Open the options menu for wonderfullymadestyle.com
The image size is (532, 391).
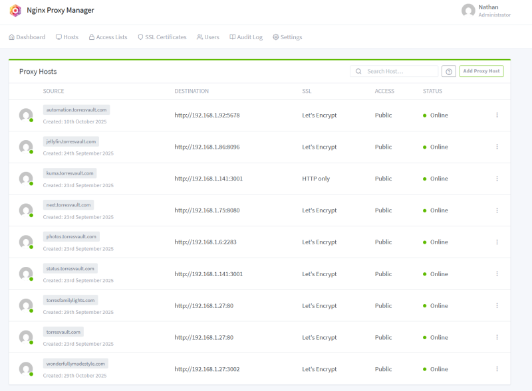(x=497, y=369)
